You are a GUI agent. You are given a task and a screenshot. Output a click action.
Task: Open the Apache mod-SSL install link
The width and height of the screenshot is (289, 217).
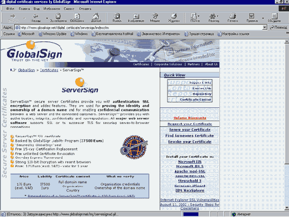tap(190, 171)
